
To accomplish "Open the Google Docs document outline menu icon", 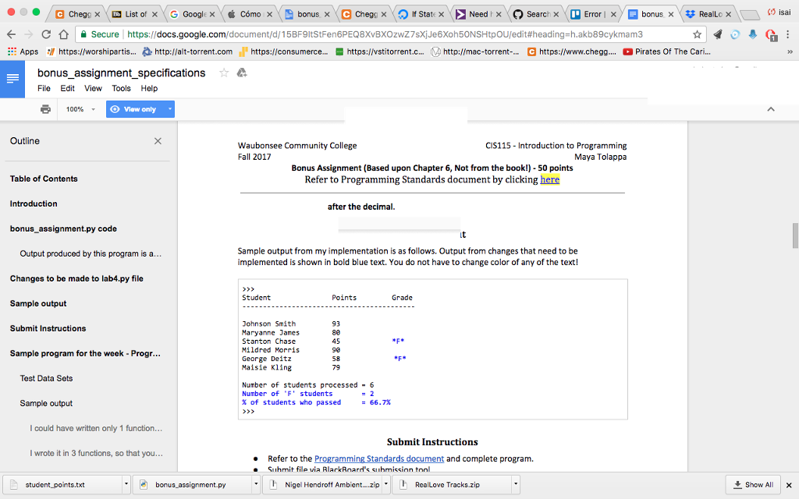I will pos(12,79).
